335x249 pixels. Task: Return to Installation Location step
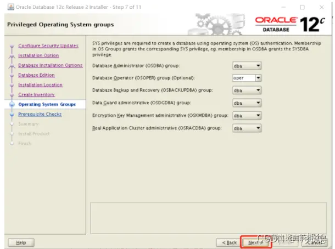pos(41,85)
